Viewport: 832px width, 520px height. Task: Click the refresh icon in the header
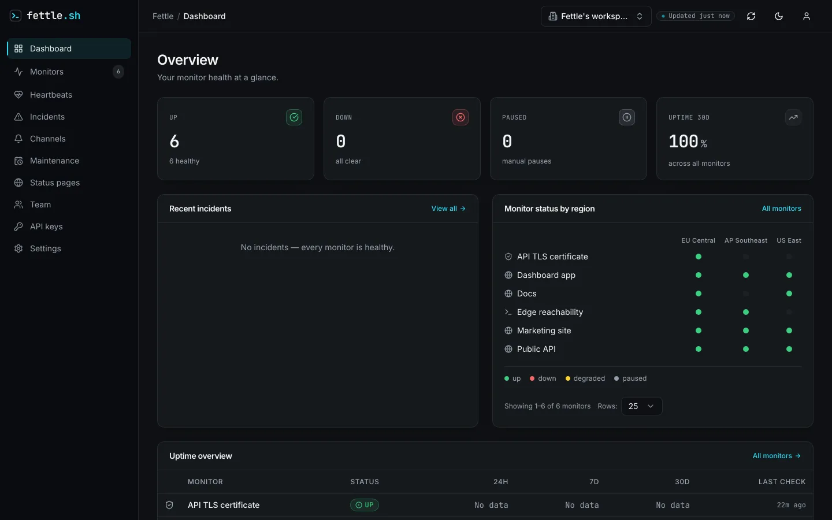tap(751, 16)
